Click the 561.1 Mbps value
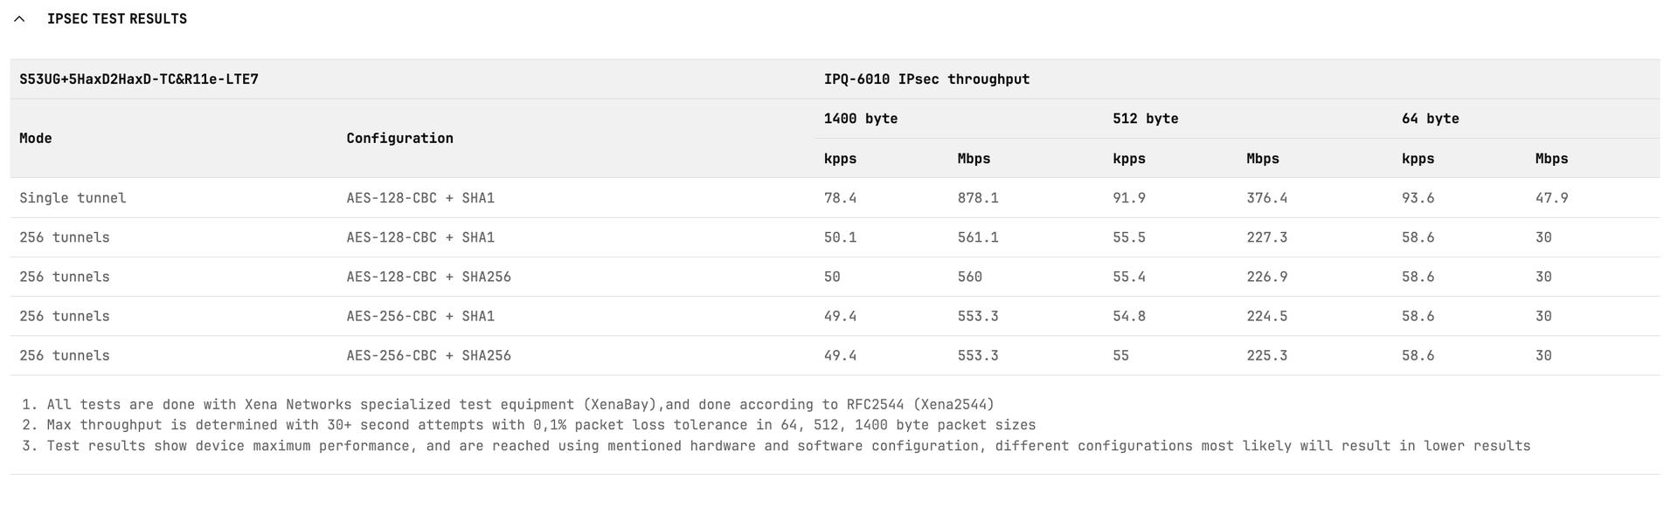1678x507 pixels. [978, 237]
